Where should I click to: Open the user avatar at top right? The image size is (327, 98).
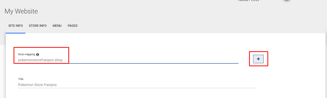click(x=287, y=0)
